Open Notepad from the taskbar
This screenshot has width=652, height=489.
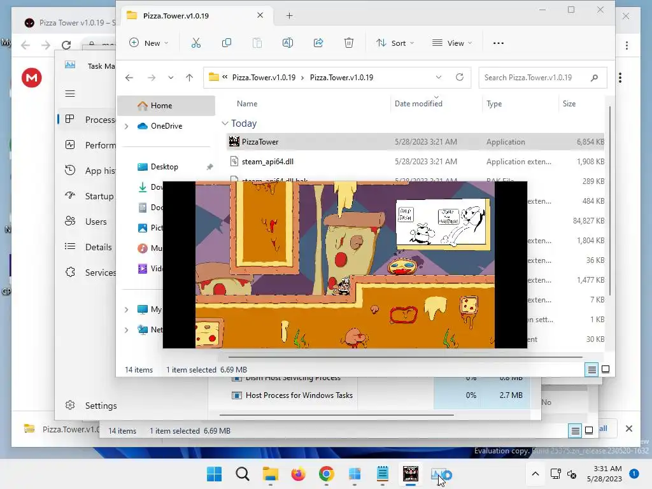point(383,474)
